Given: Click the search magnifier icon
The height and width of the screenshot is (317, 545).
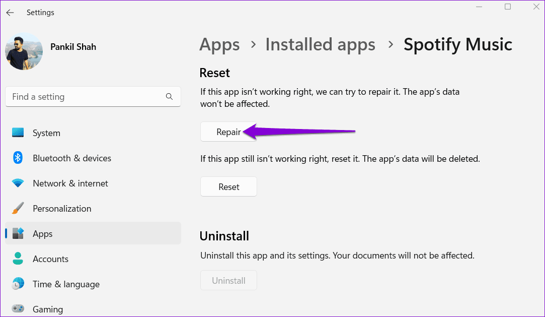Looking at the screenshot, I should click(169, 96).
